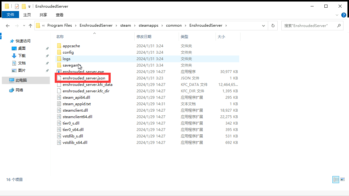Image resolution: width=349 pixels, height=196 pixels.
Task: Expand the chevron after Program Files breadcrumb
Action: [x=76, y=25]
